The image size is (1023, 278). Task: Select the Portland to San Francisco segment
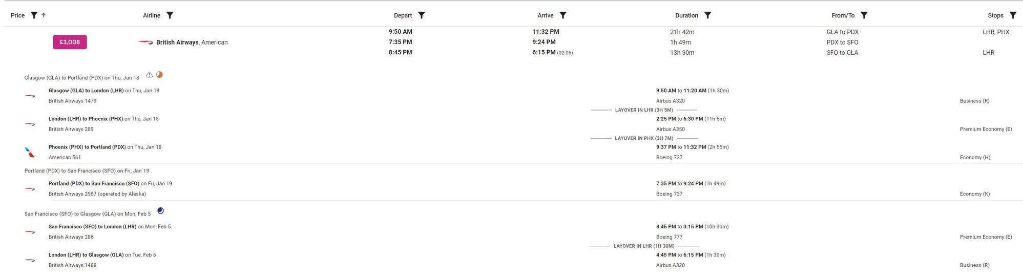[94, 184]
